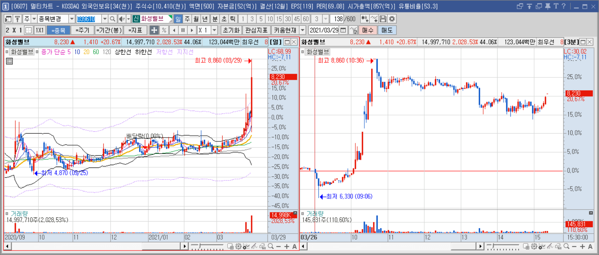
Task: Click the add candlestick chart icon
Action: tap(364, 19)
